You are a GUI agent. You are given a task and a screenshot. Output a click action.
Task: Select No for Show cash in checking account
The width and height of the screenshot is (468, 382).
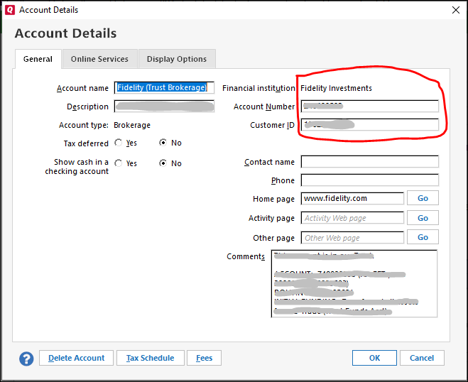pos(163,163)
